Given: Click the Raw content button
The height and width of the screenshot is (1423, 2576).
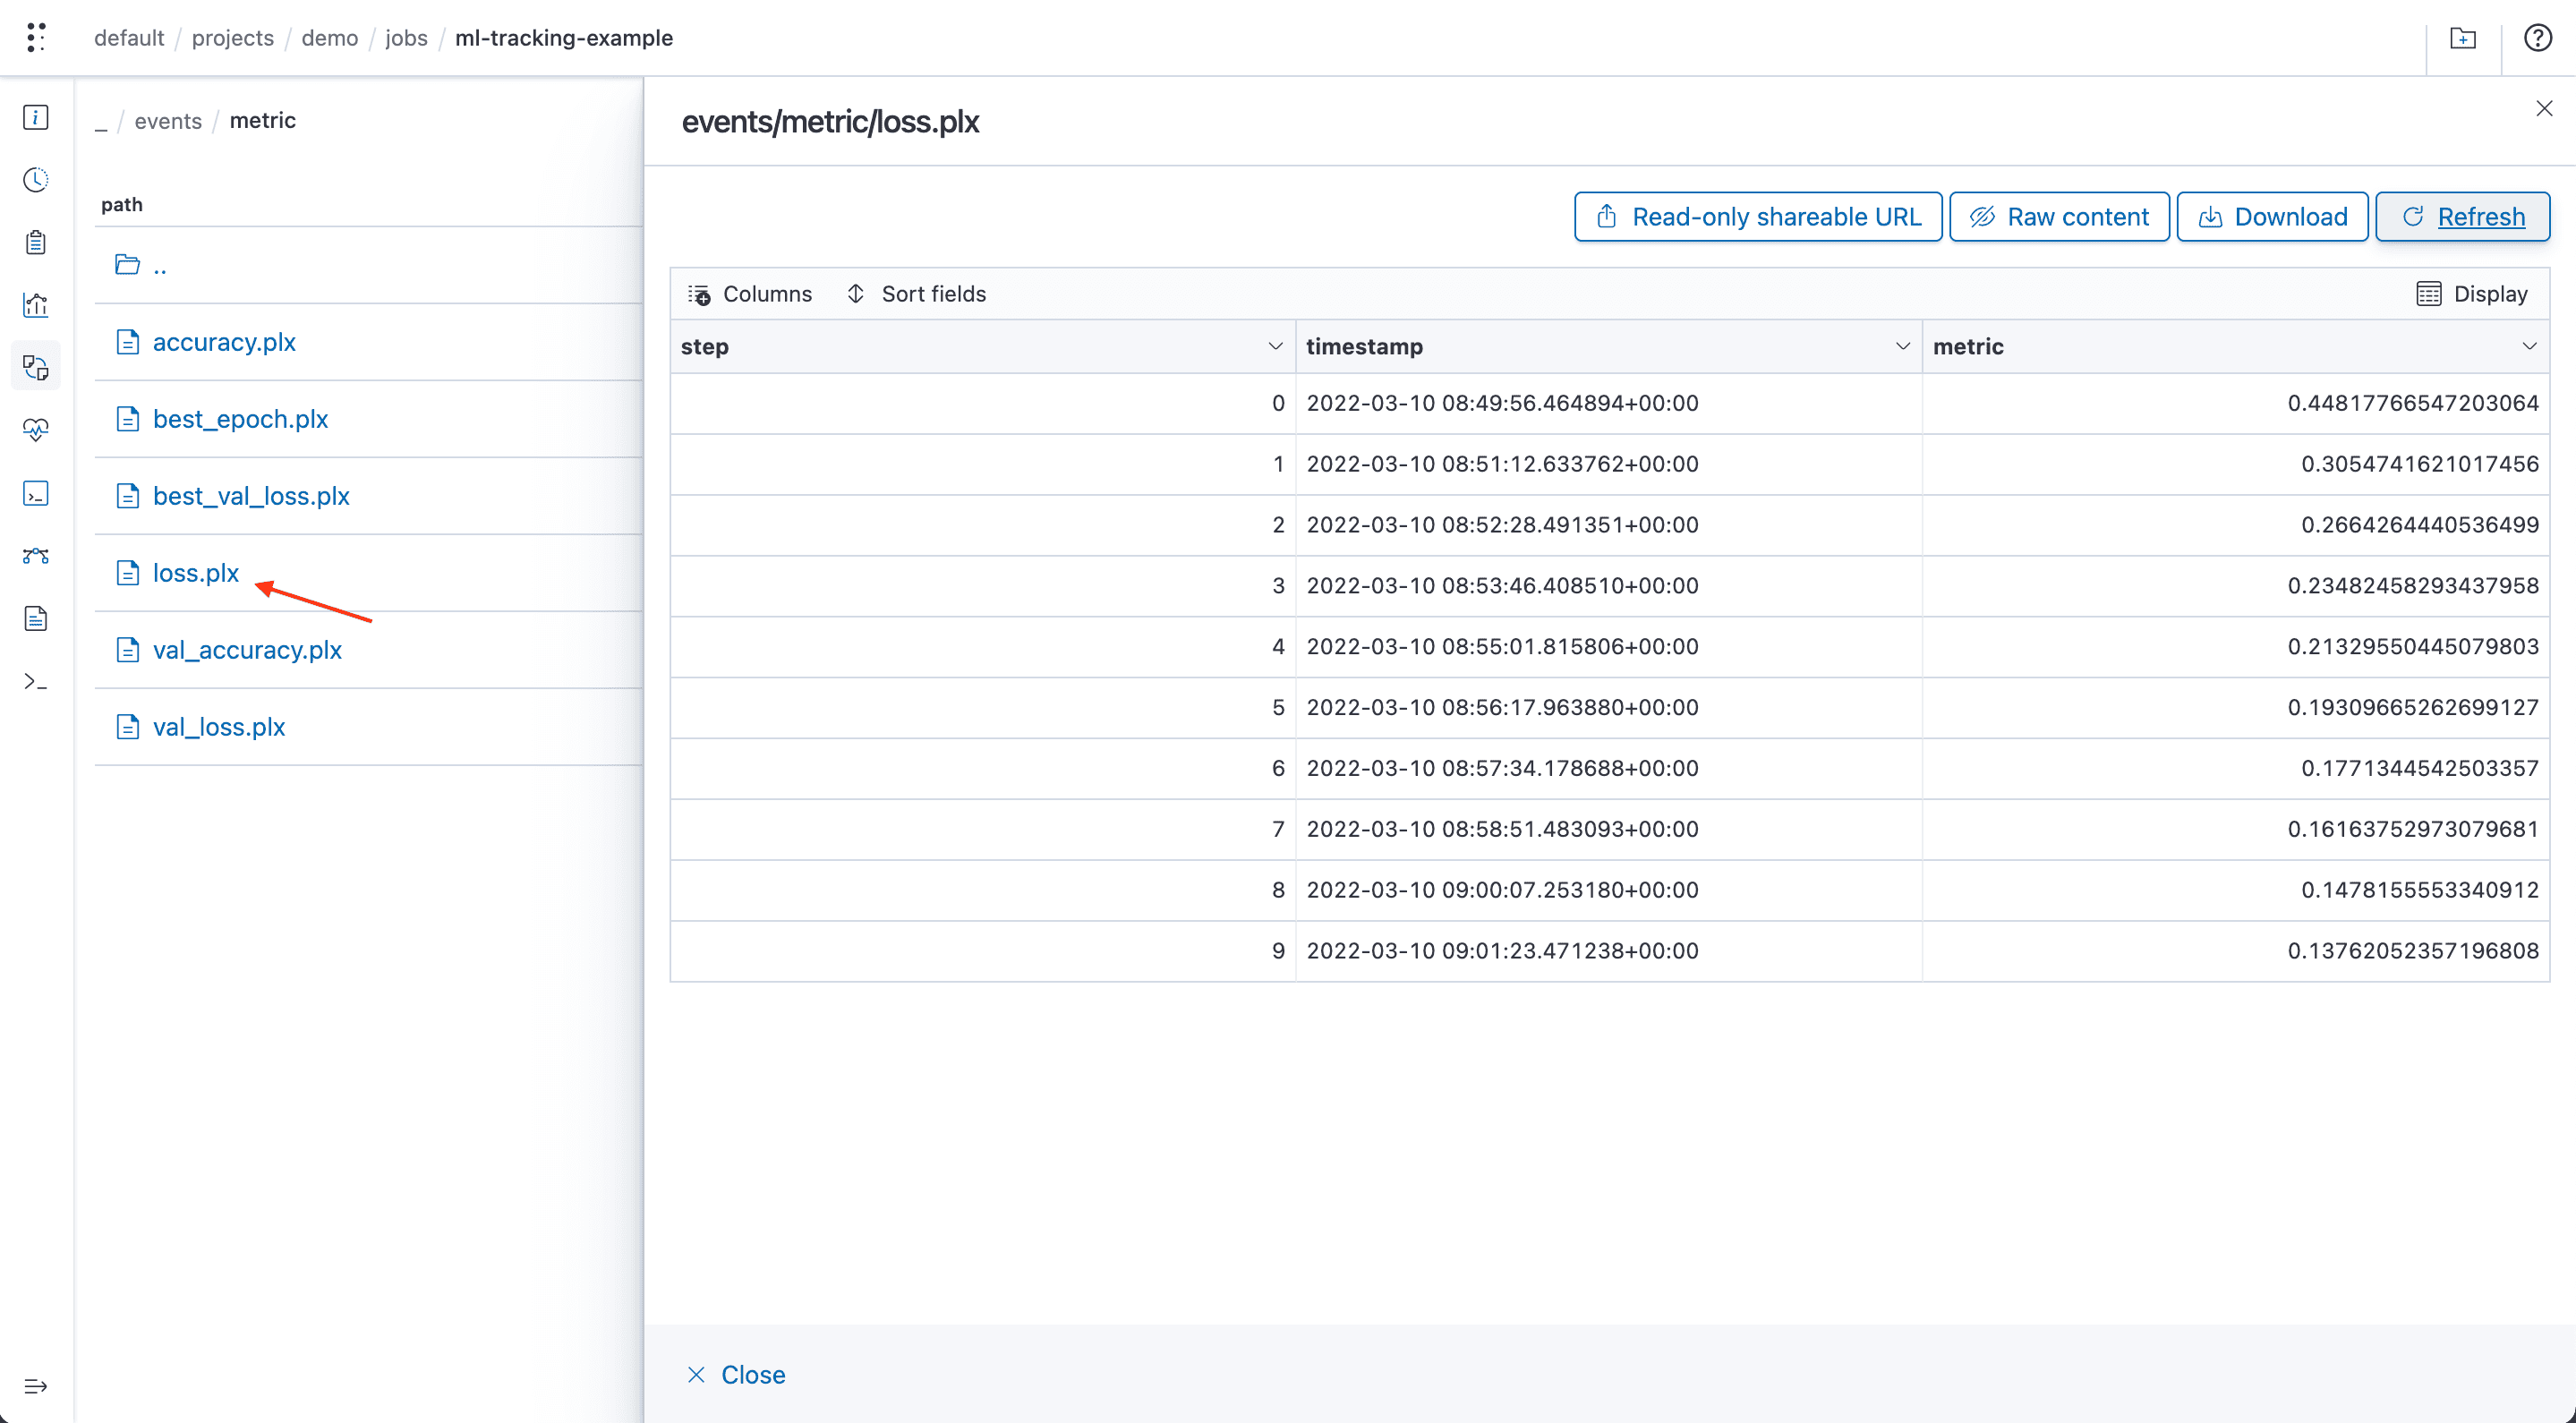Looking at the screenshot, I should pyautogui.click(x=2059, y=216).
